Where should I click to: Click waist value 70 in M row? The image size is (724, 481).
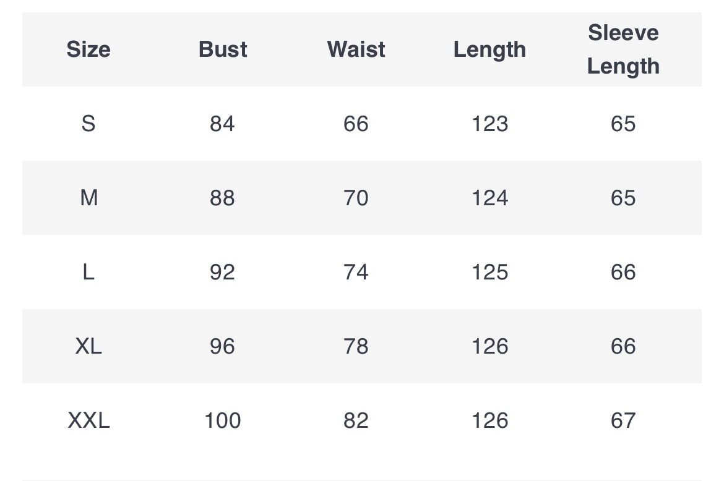(356, 198)
